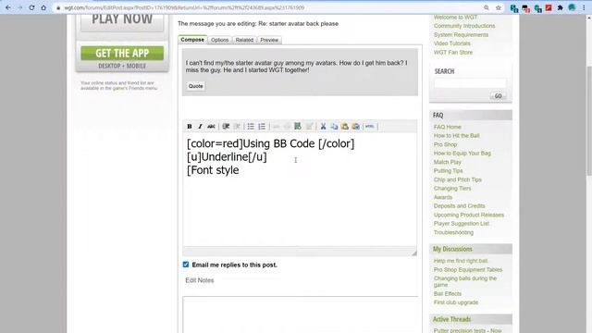The image size is (592, 333).
Task: Paste using the clipboard toolbar icon
Action: point(345,127)
